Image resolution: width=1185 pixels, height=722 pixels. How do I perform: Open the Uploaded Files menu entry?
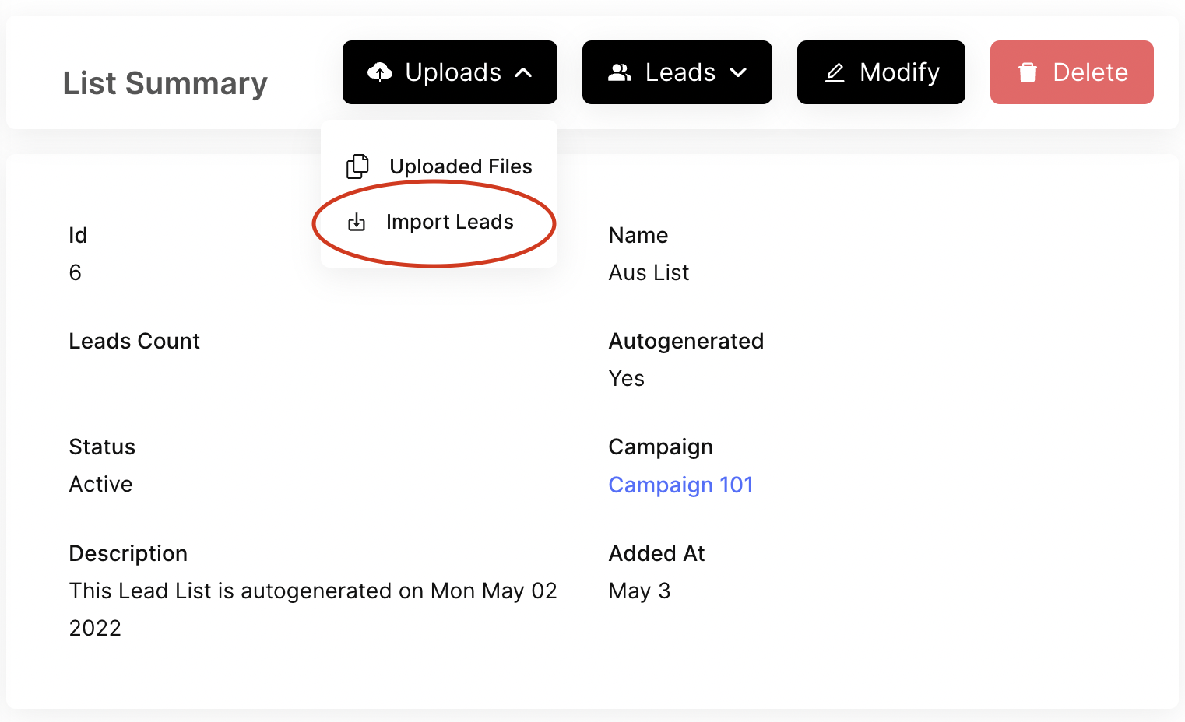click(460, 166)
